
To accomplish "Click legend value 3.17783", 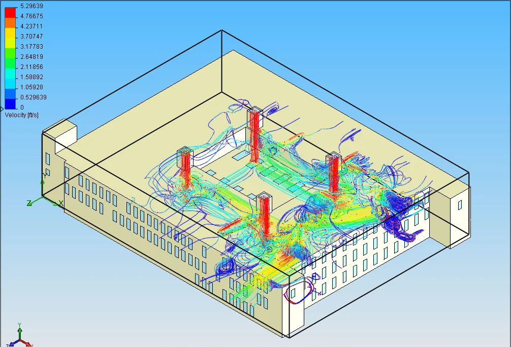I will pyautogui.click(x=31, y=46).
